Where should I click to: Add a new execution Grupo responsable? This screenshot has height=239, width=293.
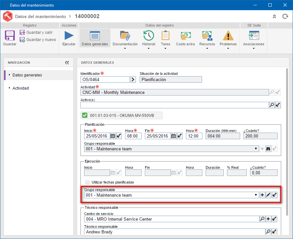(x=262, y=195)
